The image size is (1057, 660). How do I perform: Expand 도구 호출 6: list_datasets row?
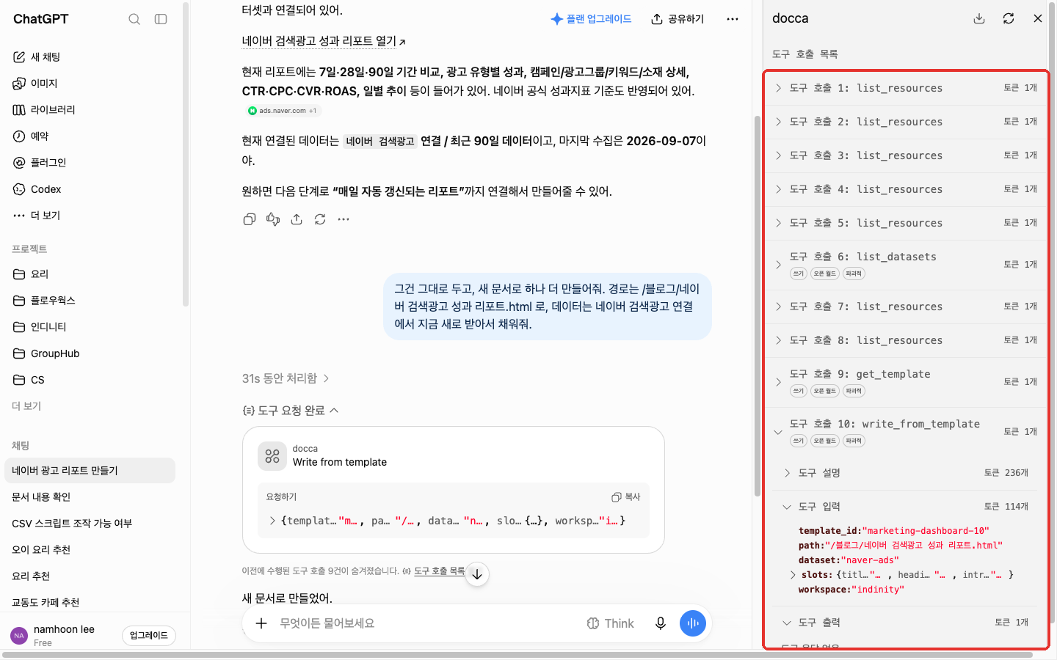coord(907,265)
